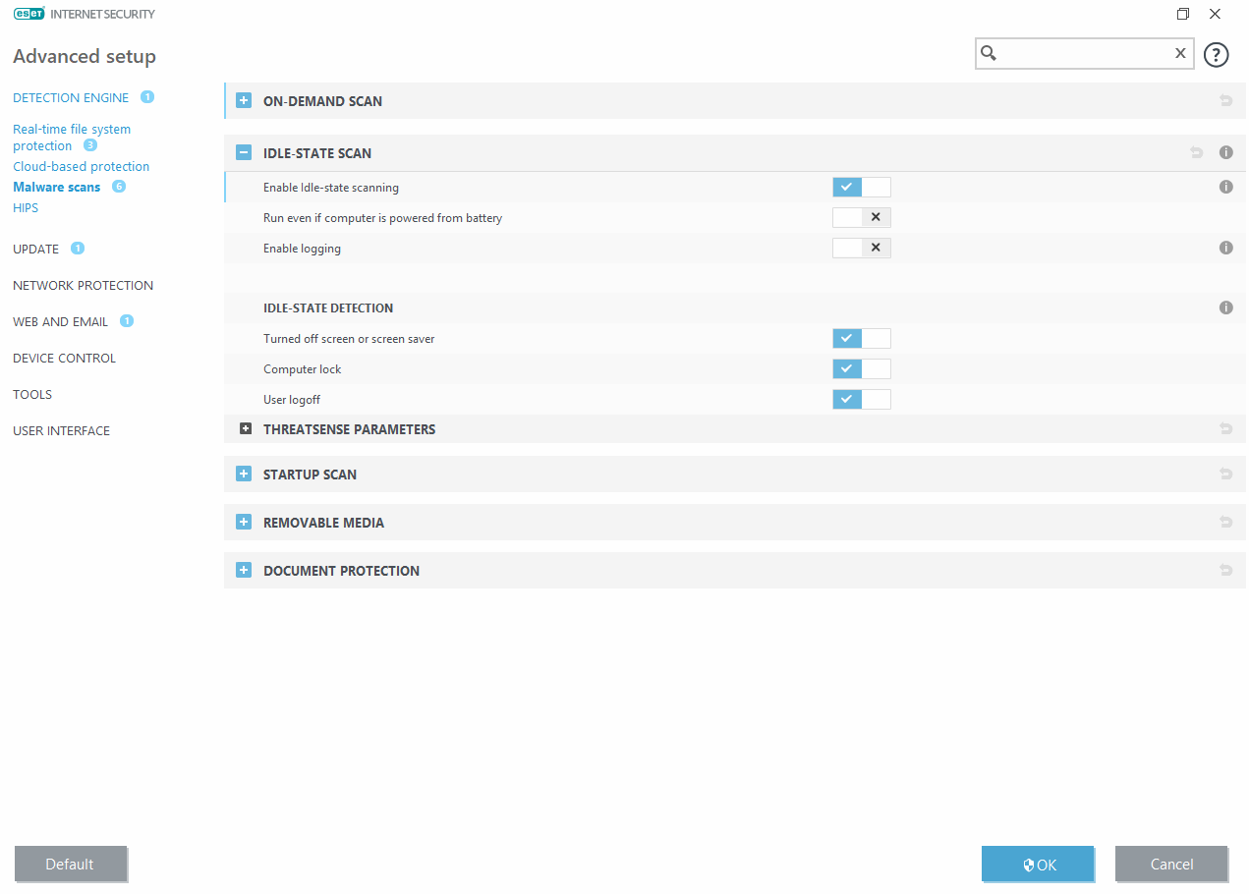The image size is (1249, 894).
Task: Click the OK button
Action: tap(1038, 865)
